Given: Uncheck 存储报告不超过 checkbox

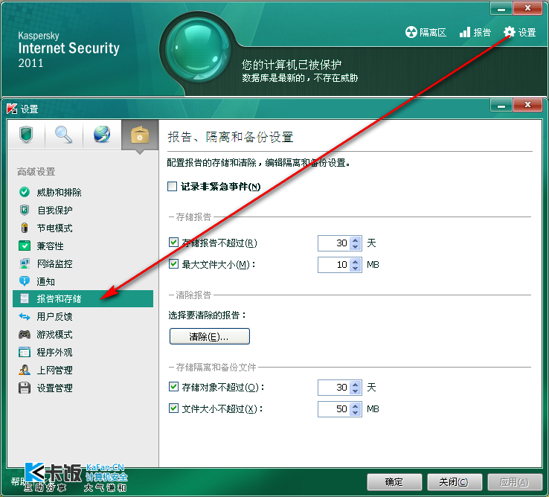Looking at the screenshot, I should tap(173, 243).
